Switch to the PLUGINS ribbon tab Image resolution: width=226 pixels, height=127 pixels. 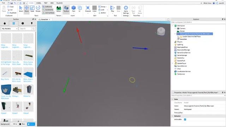click(59, 3)
